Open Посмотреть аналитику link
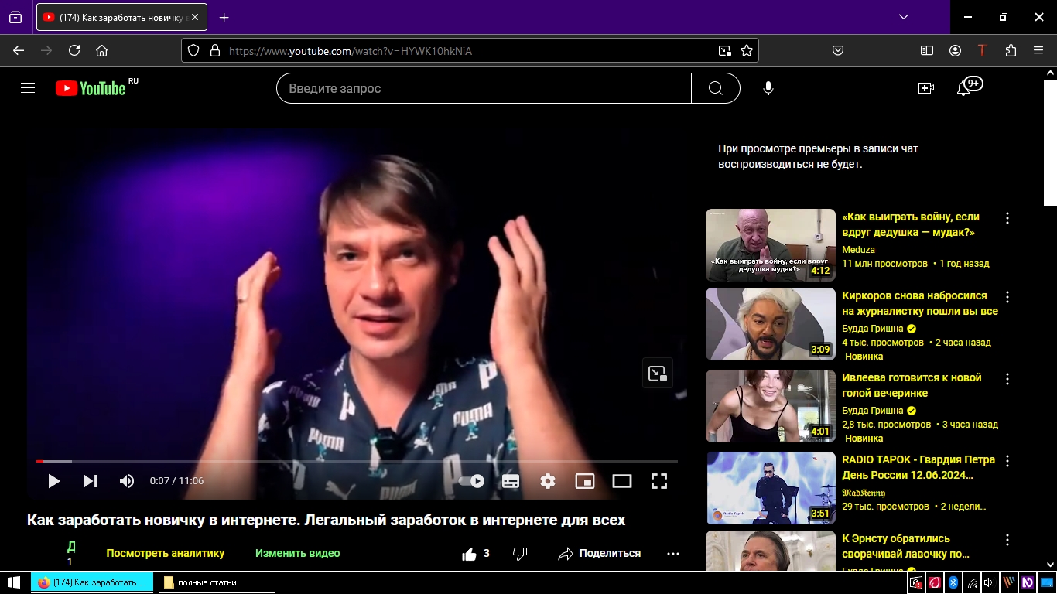This screenshot has width=1057, height=594. 166,553
